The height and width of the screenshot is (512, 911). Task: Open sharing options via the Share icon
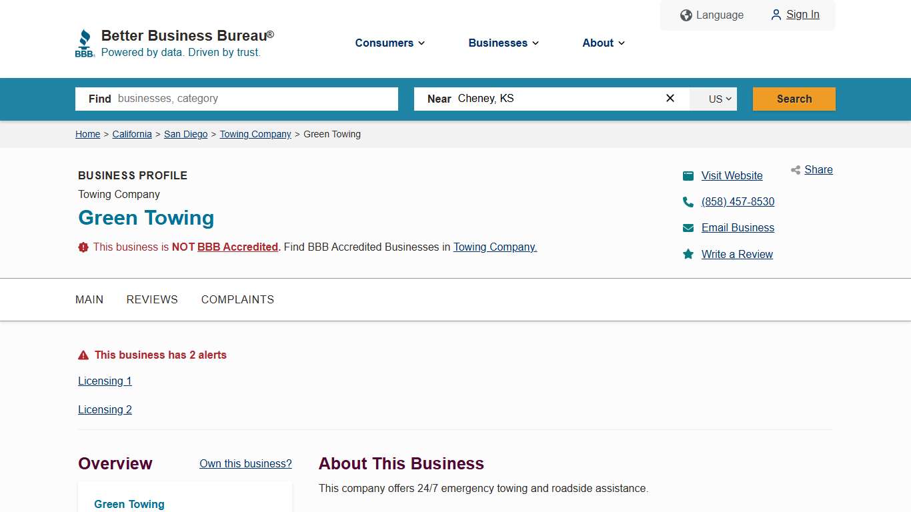click(x=796, y=170)
